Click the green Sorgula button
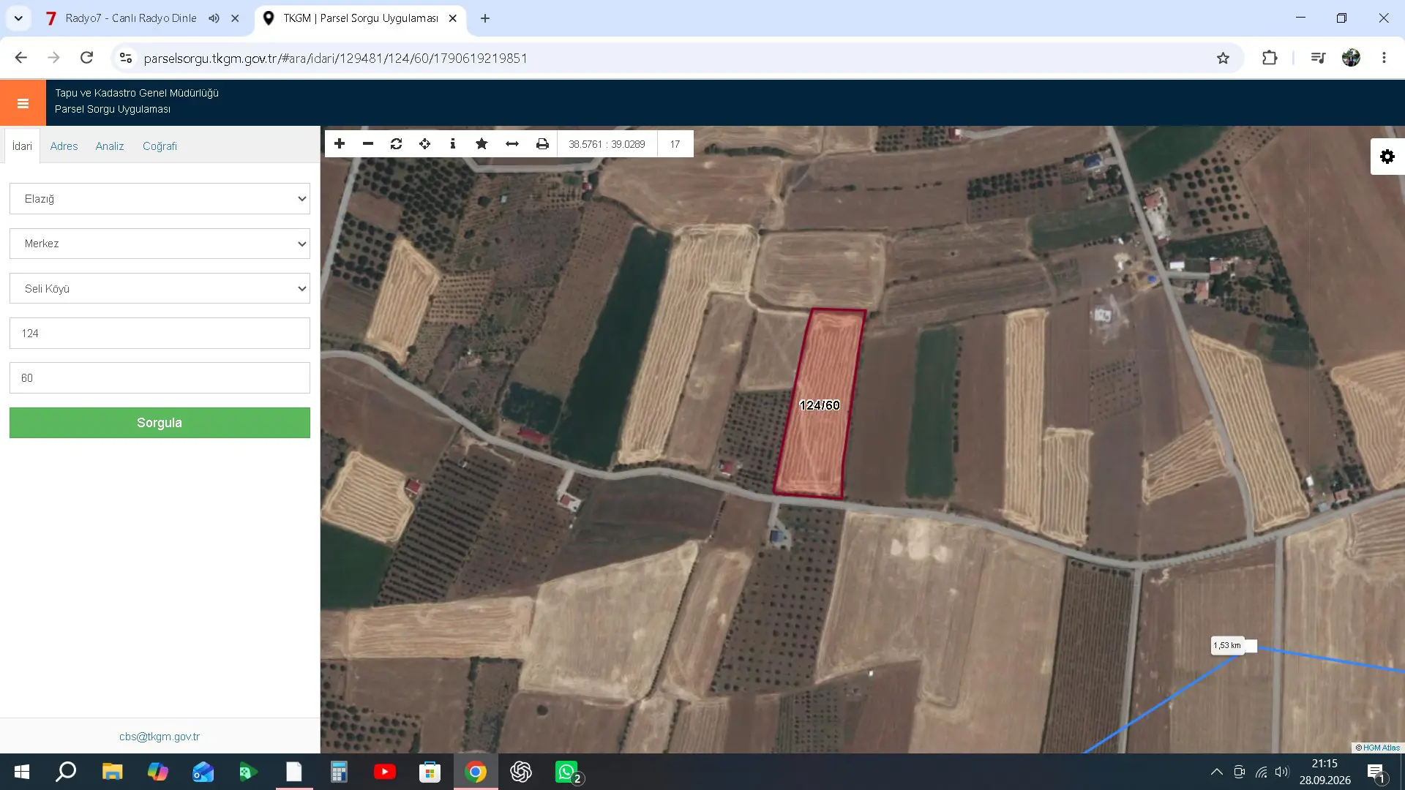 [x=160, y=423]
